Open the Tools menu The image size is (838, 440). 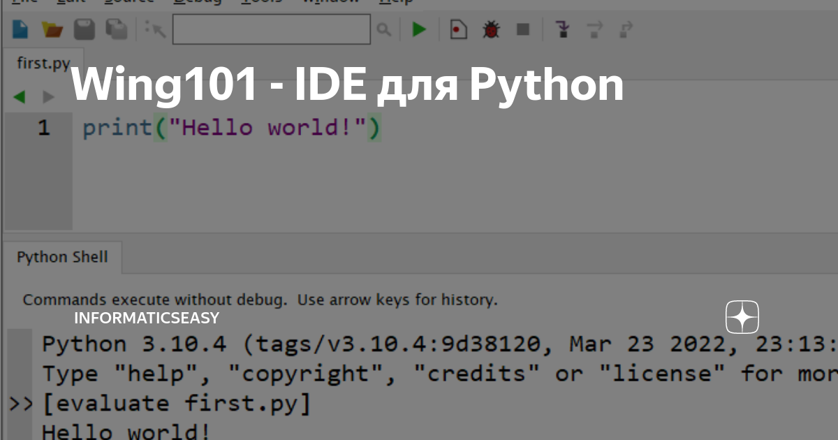(262, 2)
